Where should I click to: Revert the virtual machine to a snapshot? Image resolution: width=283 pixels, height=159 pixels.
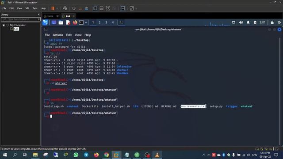click(80, 8)
